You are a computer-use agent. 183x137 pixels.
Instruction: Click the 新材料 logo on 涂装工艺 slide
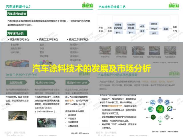coord(174,5)
